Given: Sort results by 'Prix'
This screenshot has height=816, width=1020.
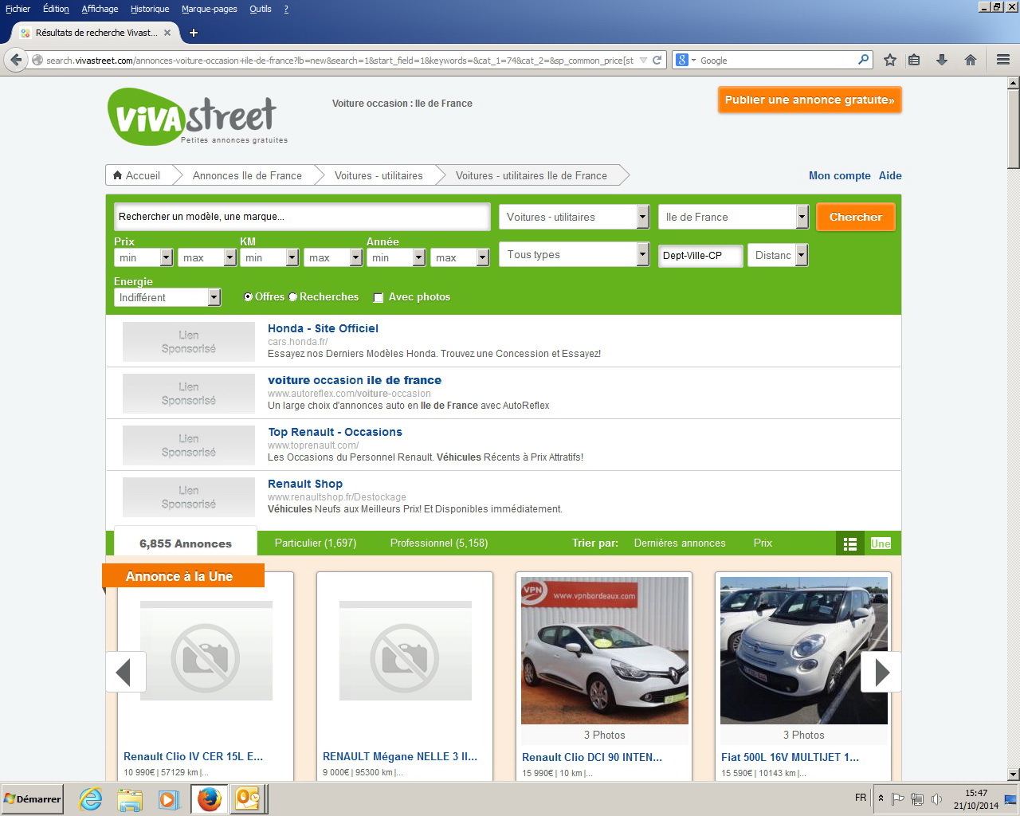Looking at the screenshot, I should (762, 543).
